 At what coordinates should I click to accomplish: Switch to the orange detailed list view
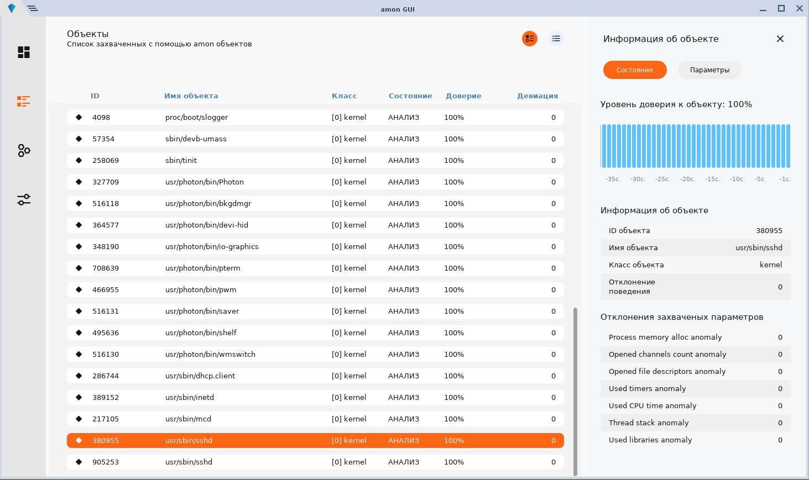coord(529,39)
